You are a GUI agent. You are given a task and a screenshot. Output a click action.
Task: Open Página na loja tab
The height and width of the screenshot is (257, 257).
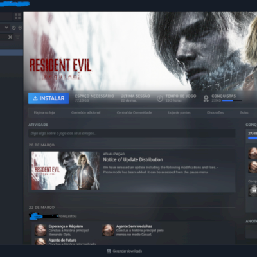(x=44, y=112)
